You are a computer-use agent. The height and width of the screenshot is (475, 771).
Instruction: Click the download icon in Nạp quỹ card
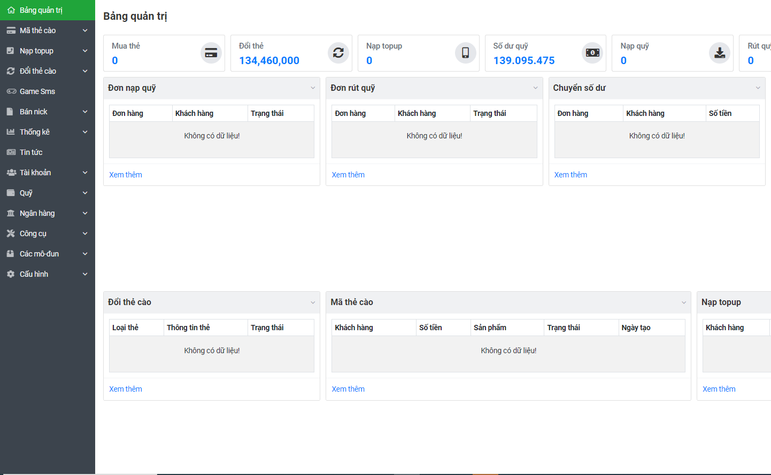[720, 53]
